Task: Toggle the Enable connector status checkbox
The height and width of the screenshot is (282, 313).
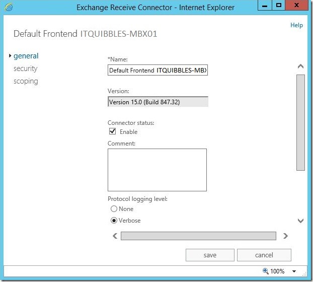Action: coord(112,131)
